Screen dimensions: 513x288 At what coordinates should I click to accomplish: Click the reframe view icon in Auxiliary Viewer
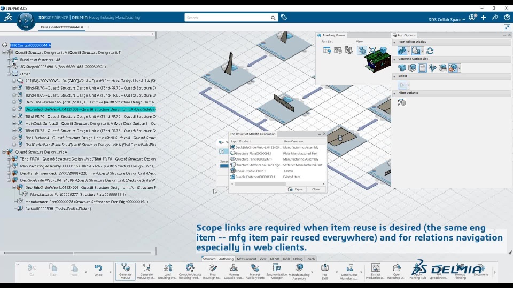(x=372, y=50)
